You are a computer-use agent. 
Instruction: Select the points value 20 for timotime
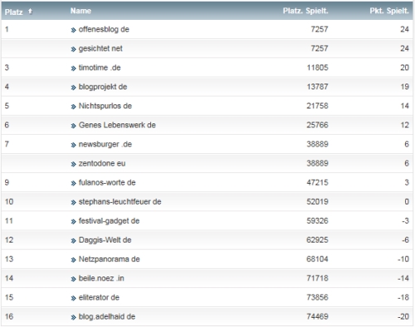[x=404, y=68]
